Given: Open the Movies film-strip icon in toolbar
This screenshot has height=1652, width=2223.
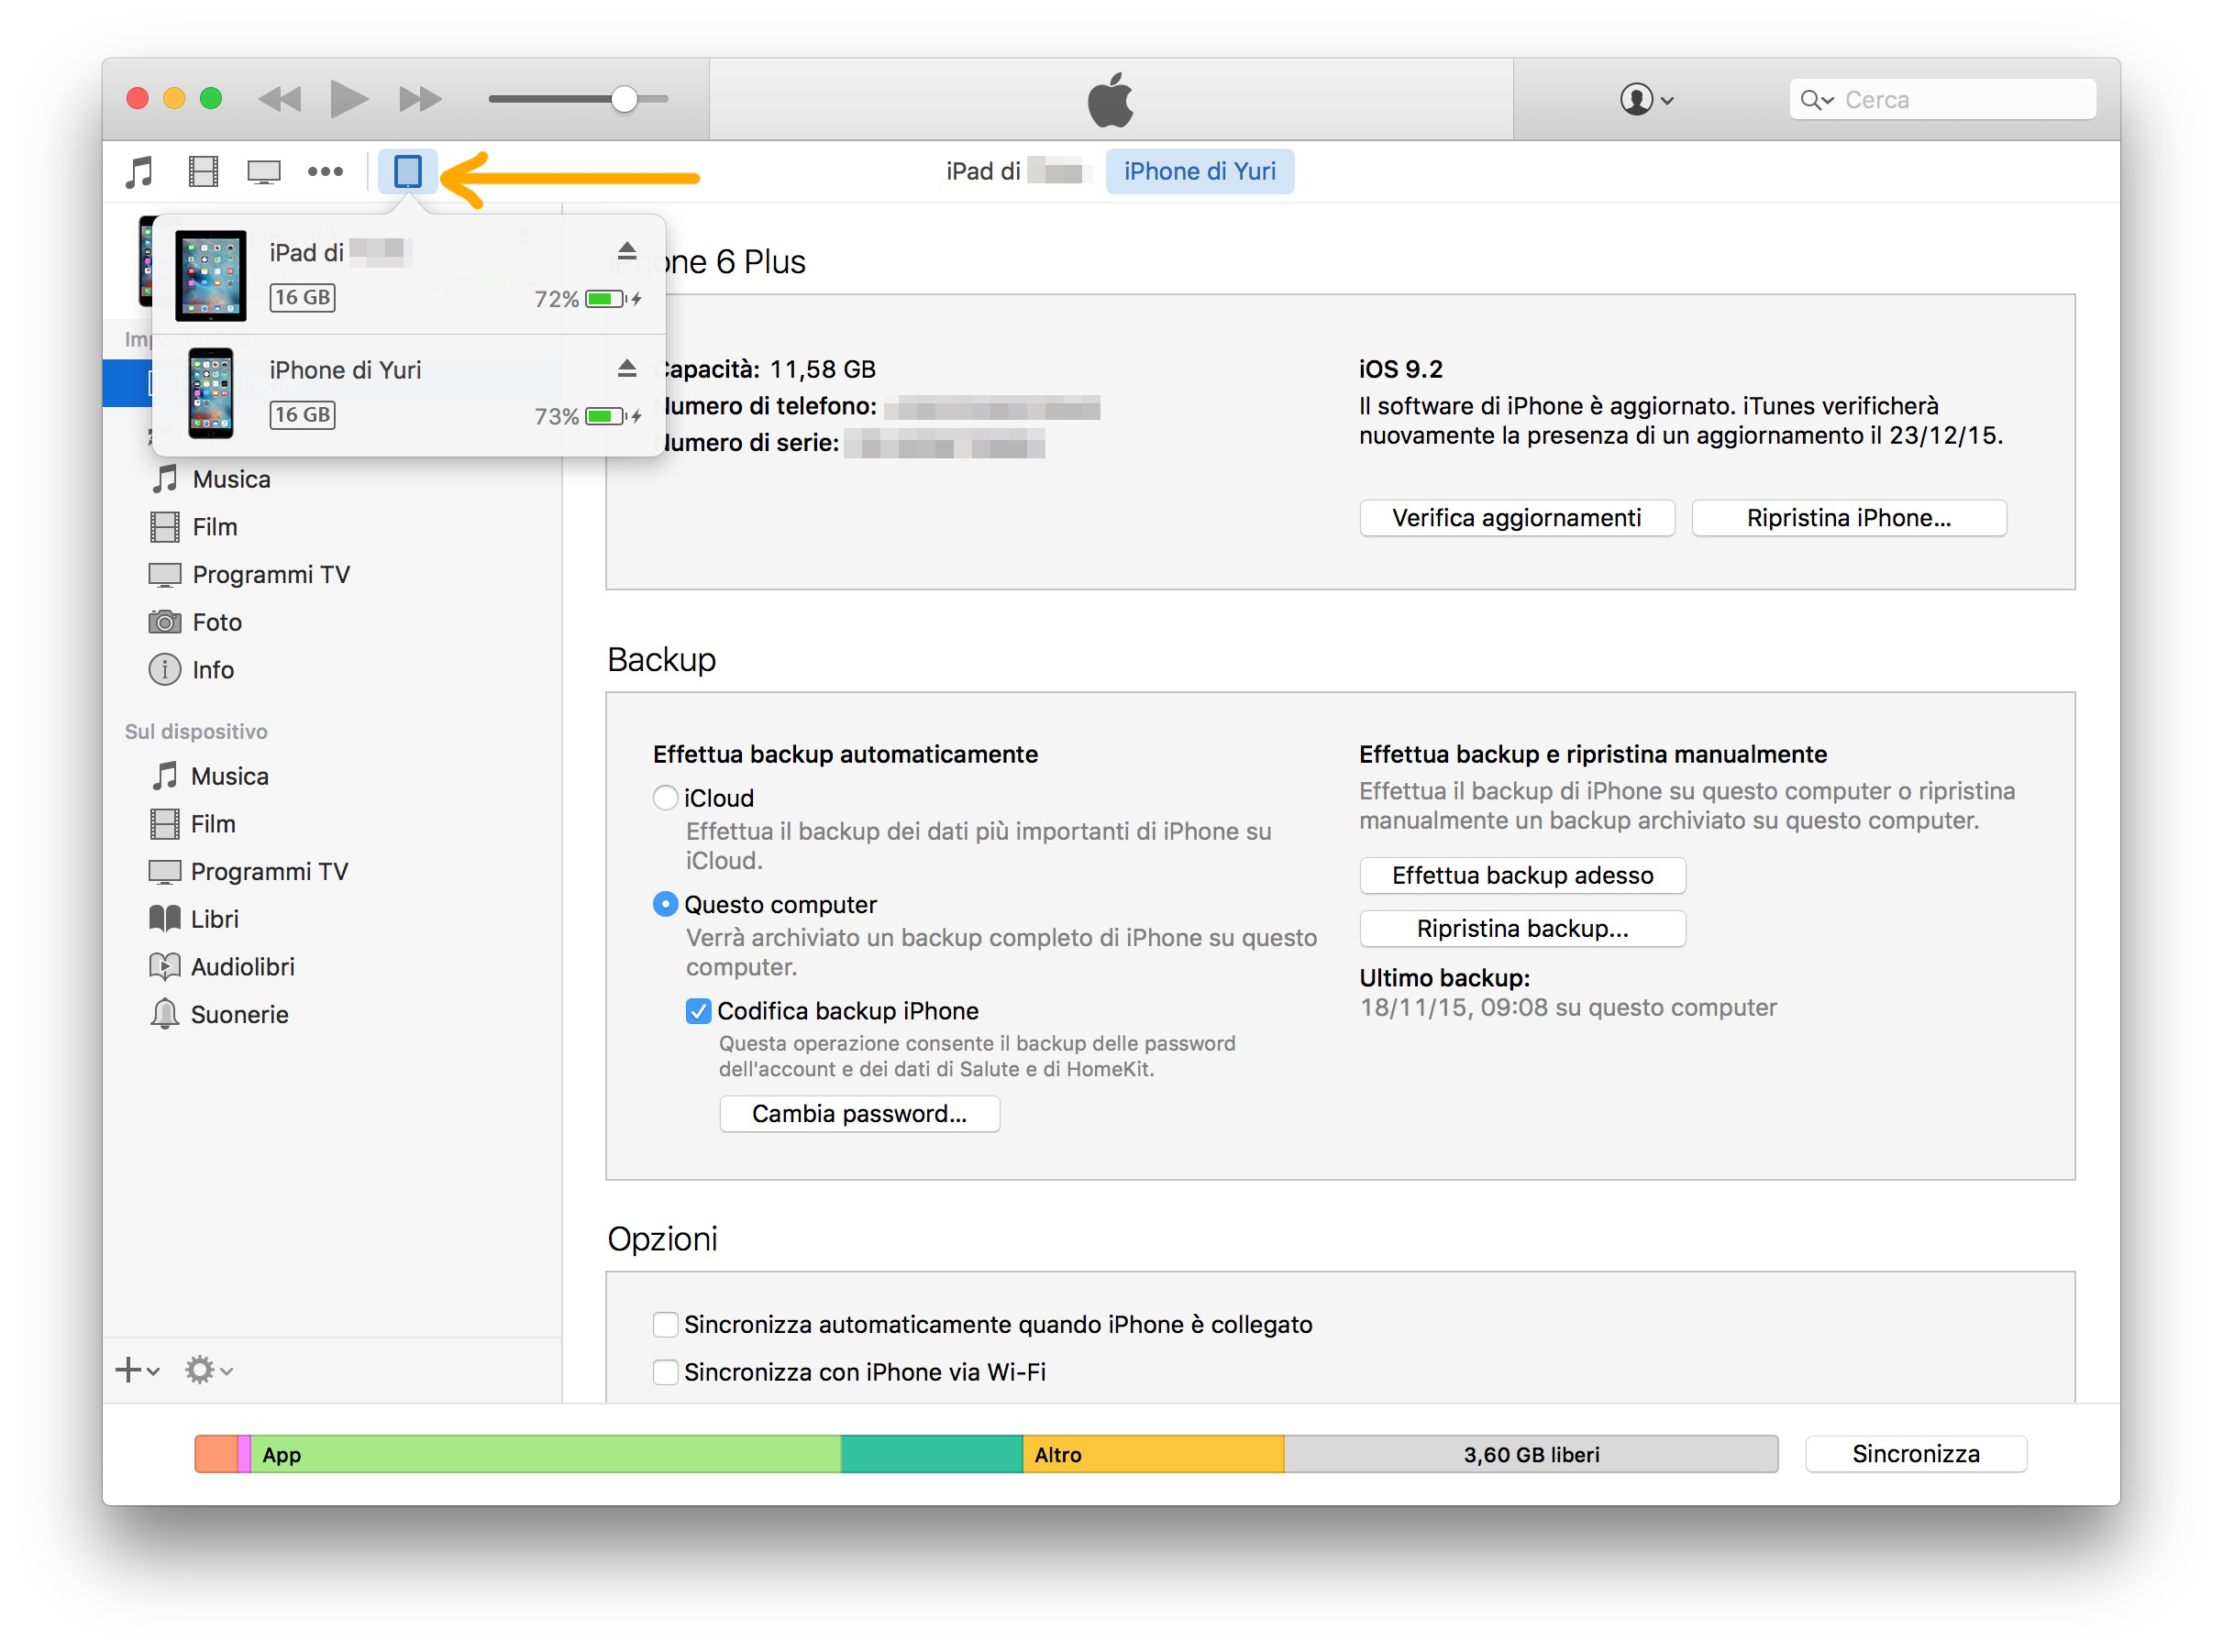Looking at the screenshot, I should [x=203, y=172].
